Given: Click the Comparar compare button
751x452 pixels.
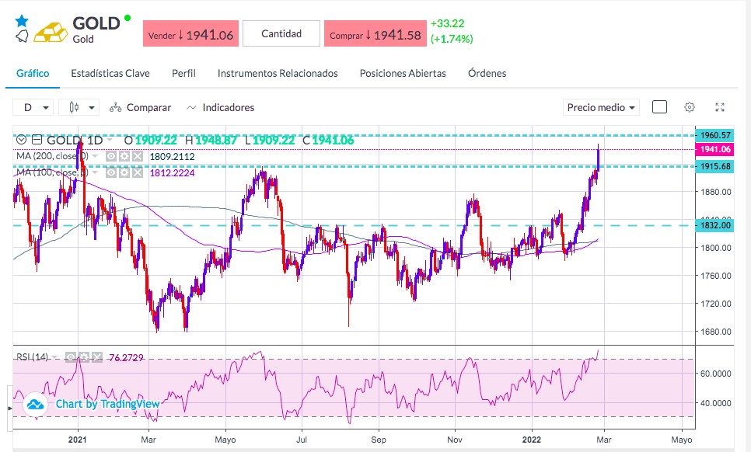Looking at the screenshot, I should [x=141, y=108].
